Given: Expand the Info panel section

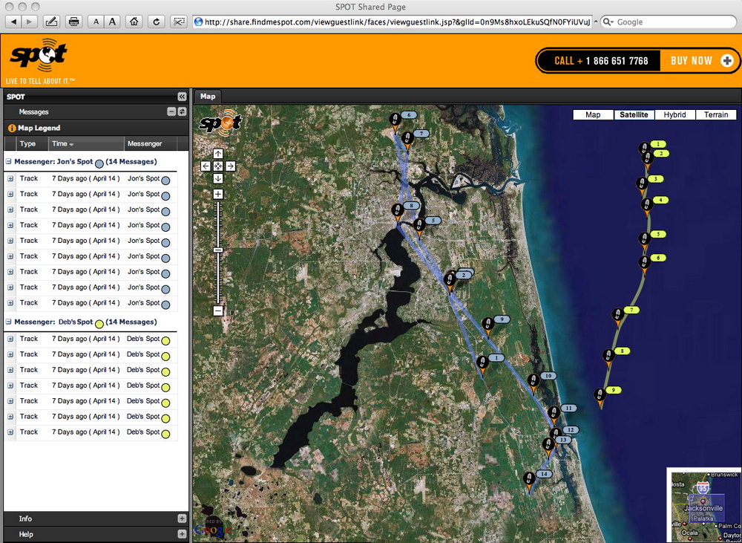Looking at the screenshot, I should pos(182,518).
